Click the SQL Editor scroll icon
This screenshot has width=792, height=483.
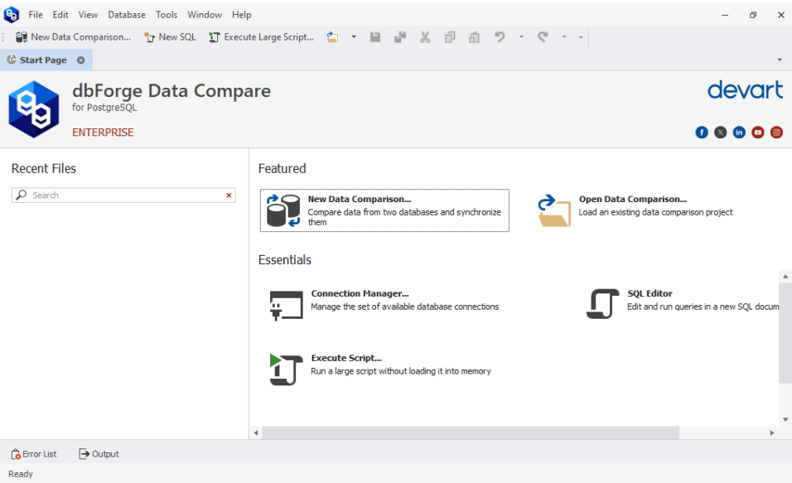tap(602, 304)
